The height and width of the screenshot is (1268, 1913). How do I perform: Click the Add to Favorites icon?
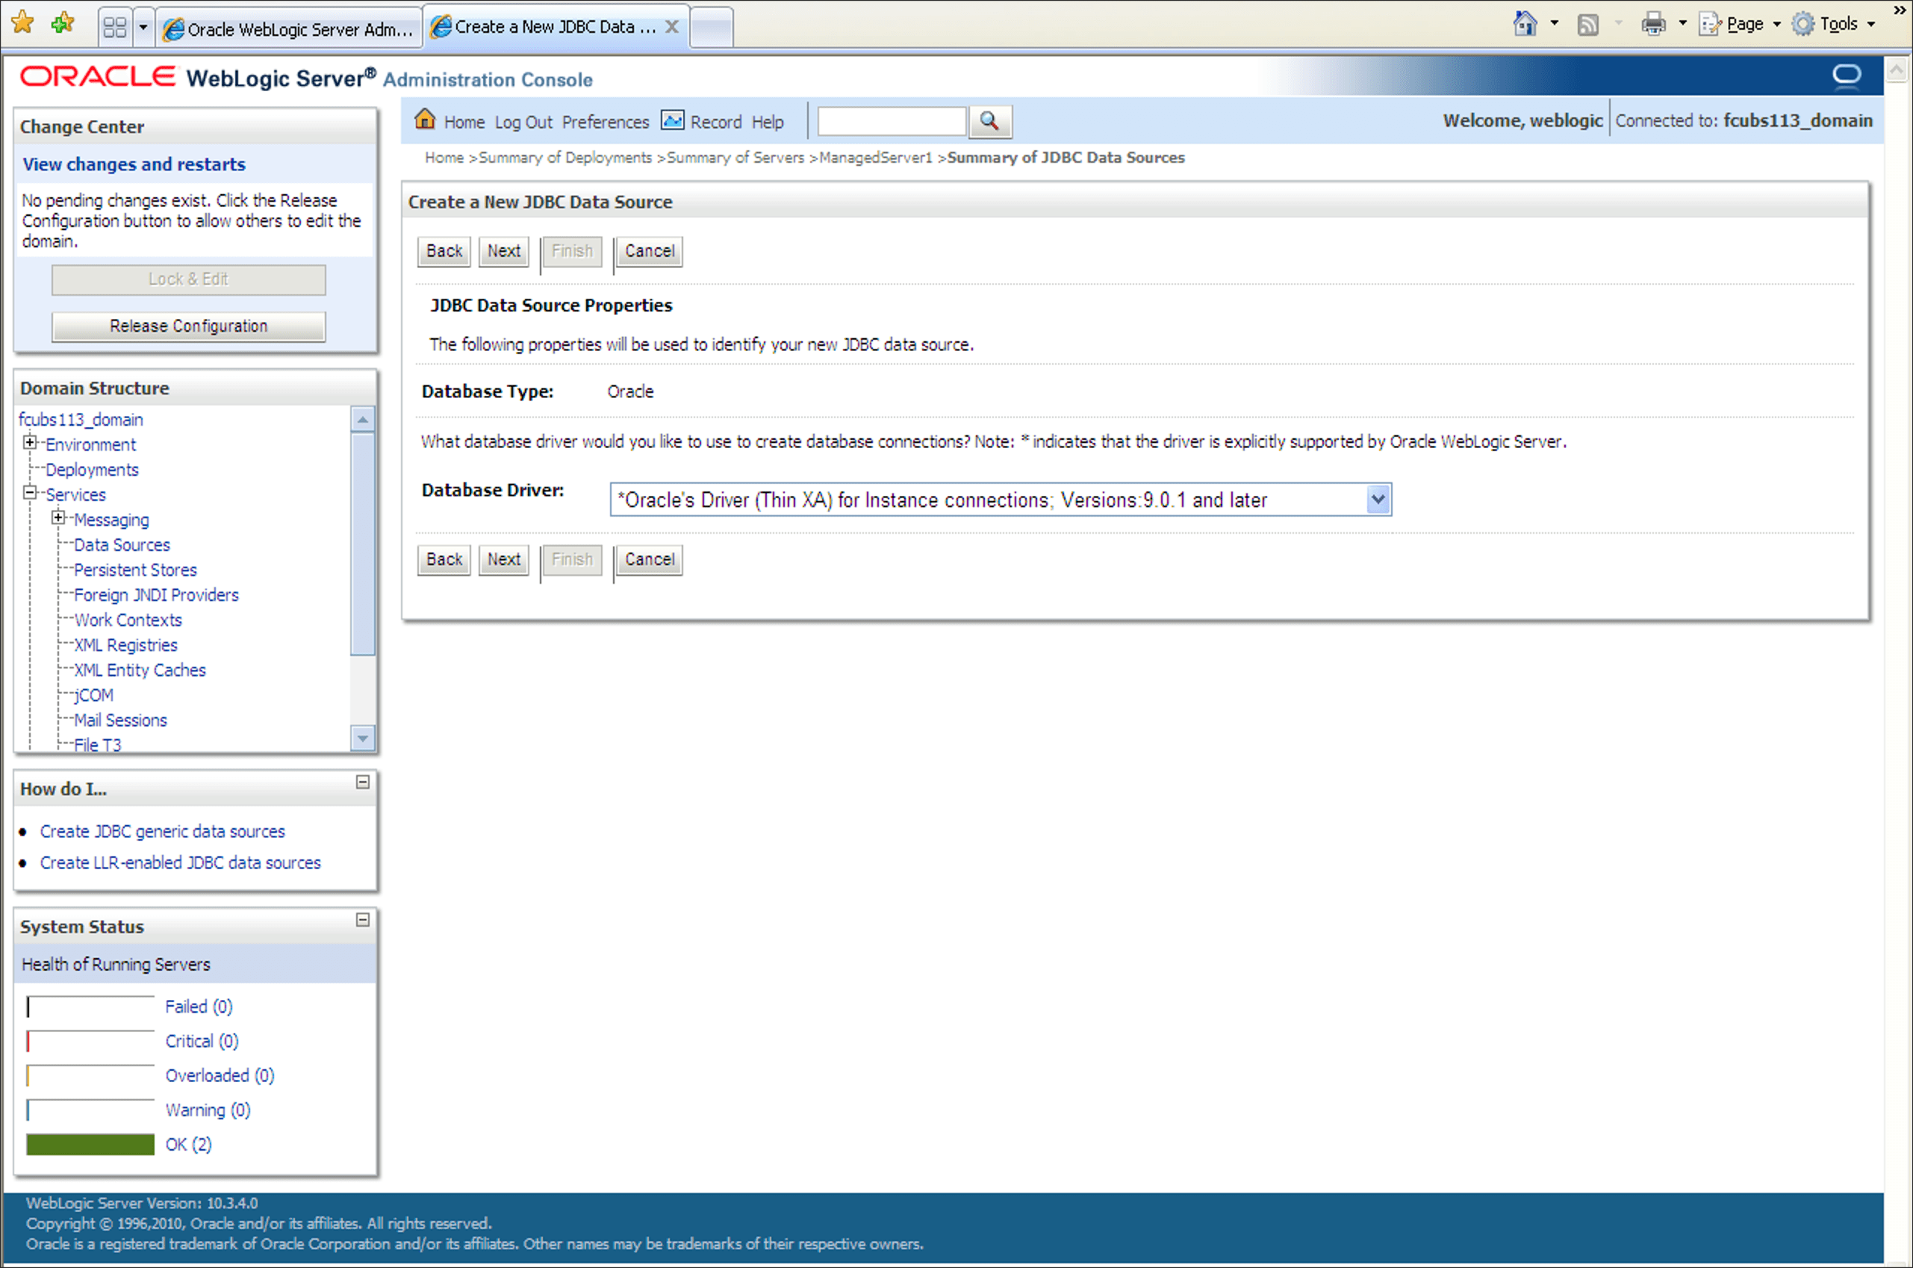click(62, 22)
